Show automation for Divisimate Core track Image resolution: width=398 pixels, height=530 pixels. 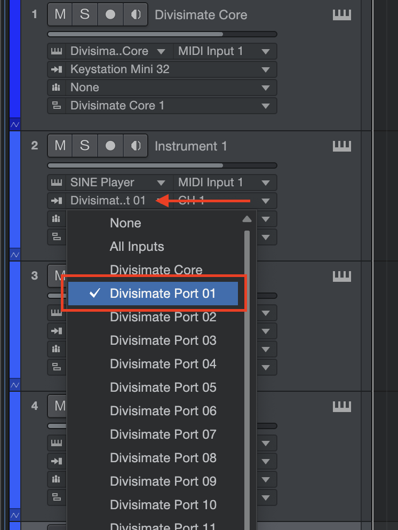(15, 125)
